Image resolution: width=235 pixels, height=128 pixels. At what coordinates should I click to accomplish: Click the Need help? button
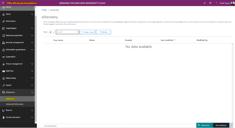(x=204, y=125)
